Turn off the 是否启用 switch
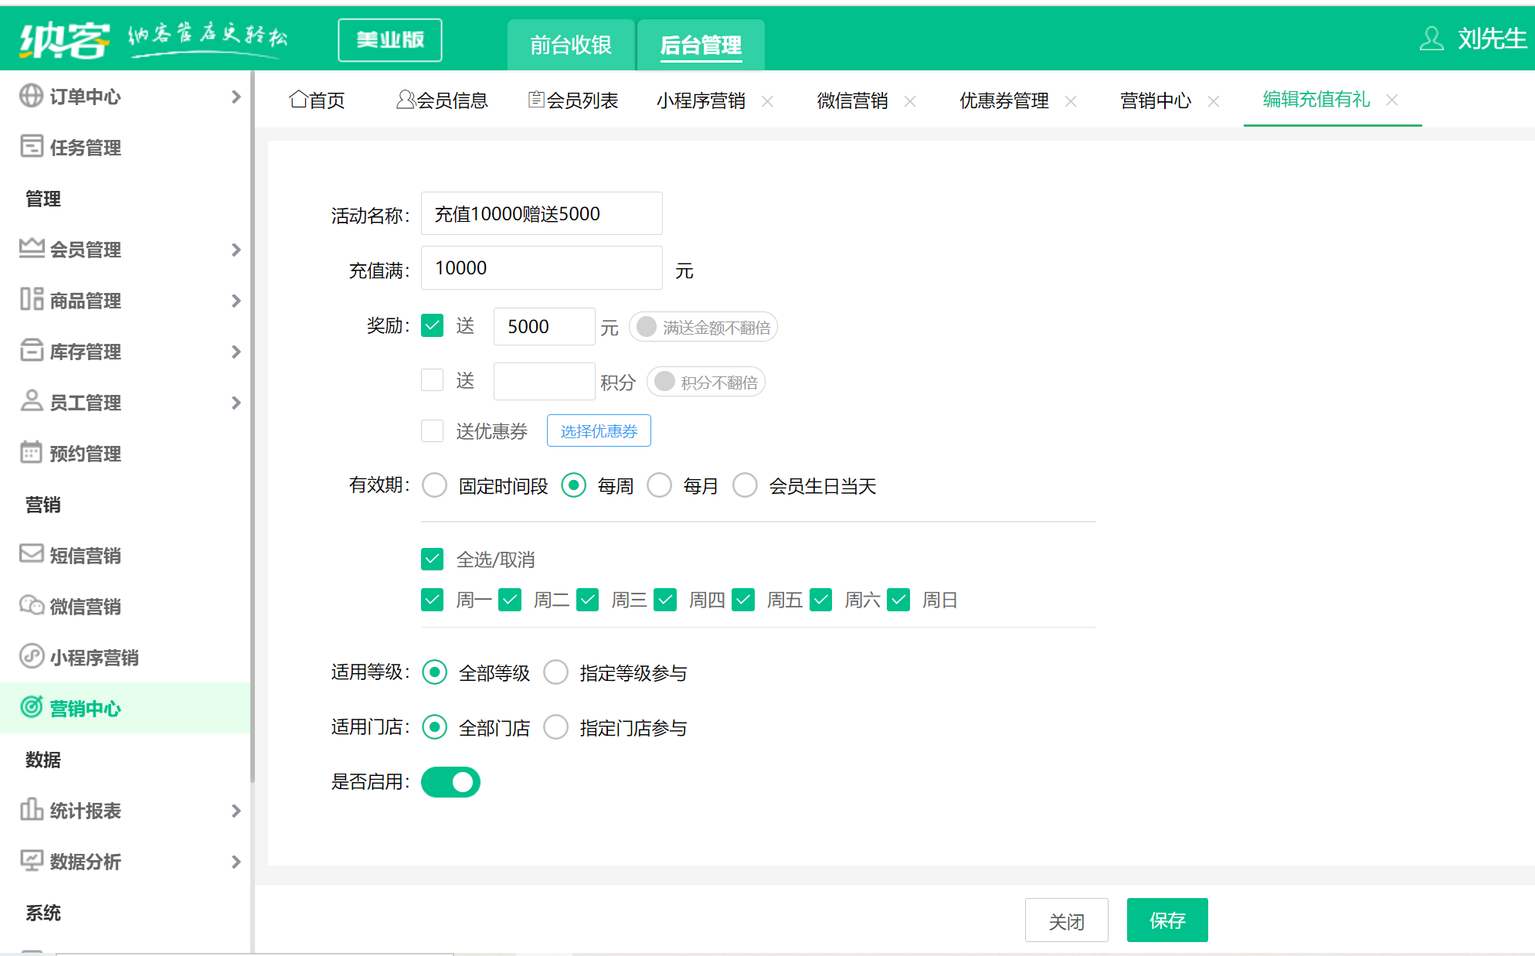The image size is (1535, 956). pos(450,782)
